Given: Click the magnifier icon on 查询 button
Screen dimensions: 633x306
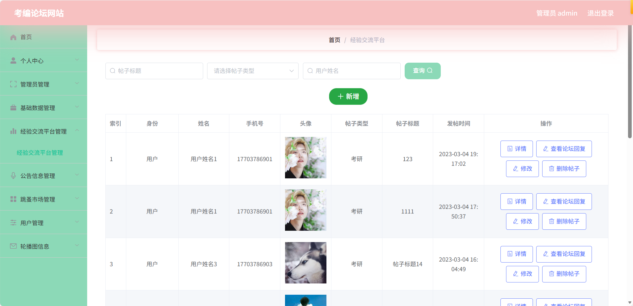Looking at the screenshot, I should click(x=430, y=71).
